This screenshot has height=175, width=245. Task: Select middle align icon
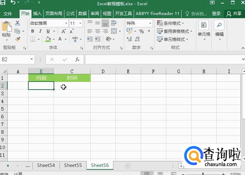point(98,23)
